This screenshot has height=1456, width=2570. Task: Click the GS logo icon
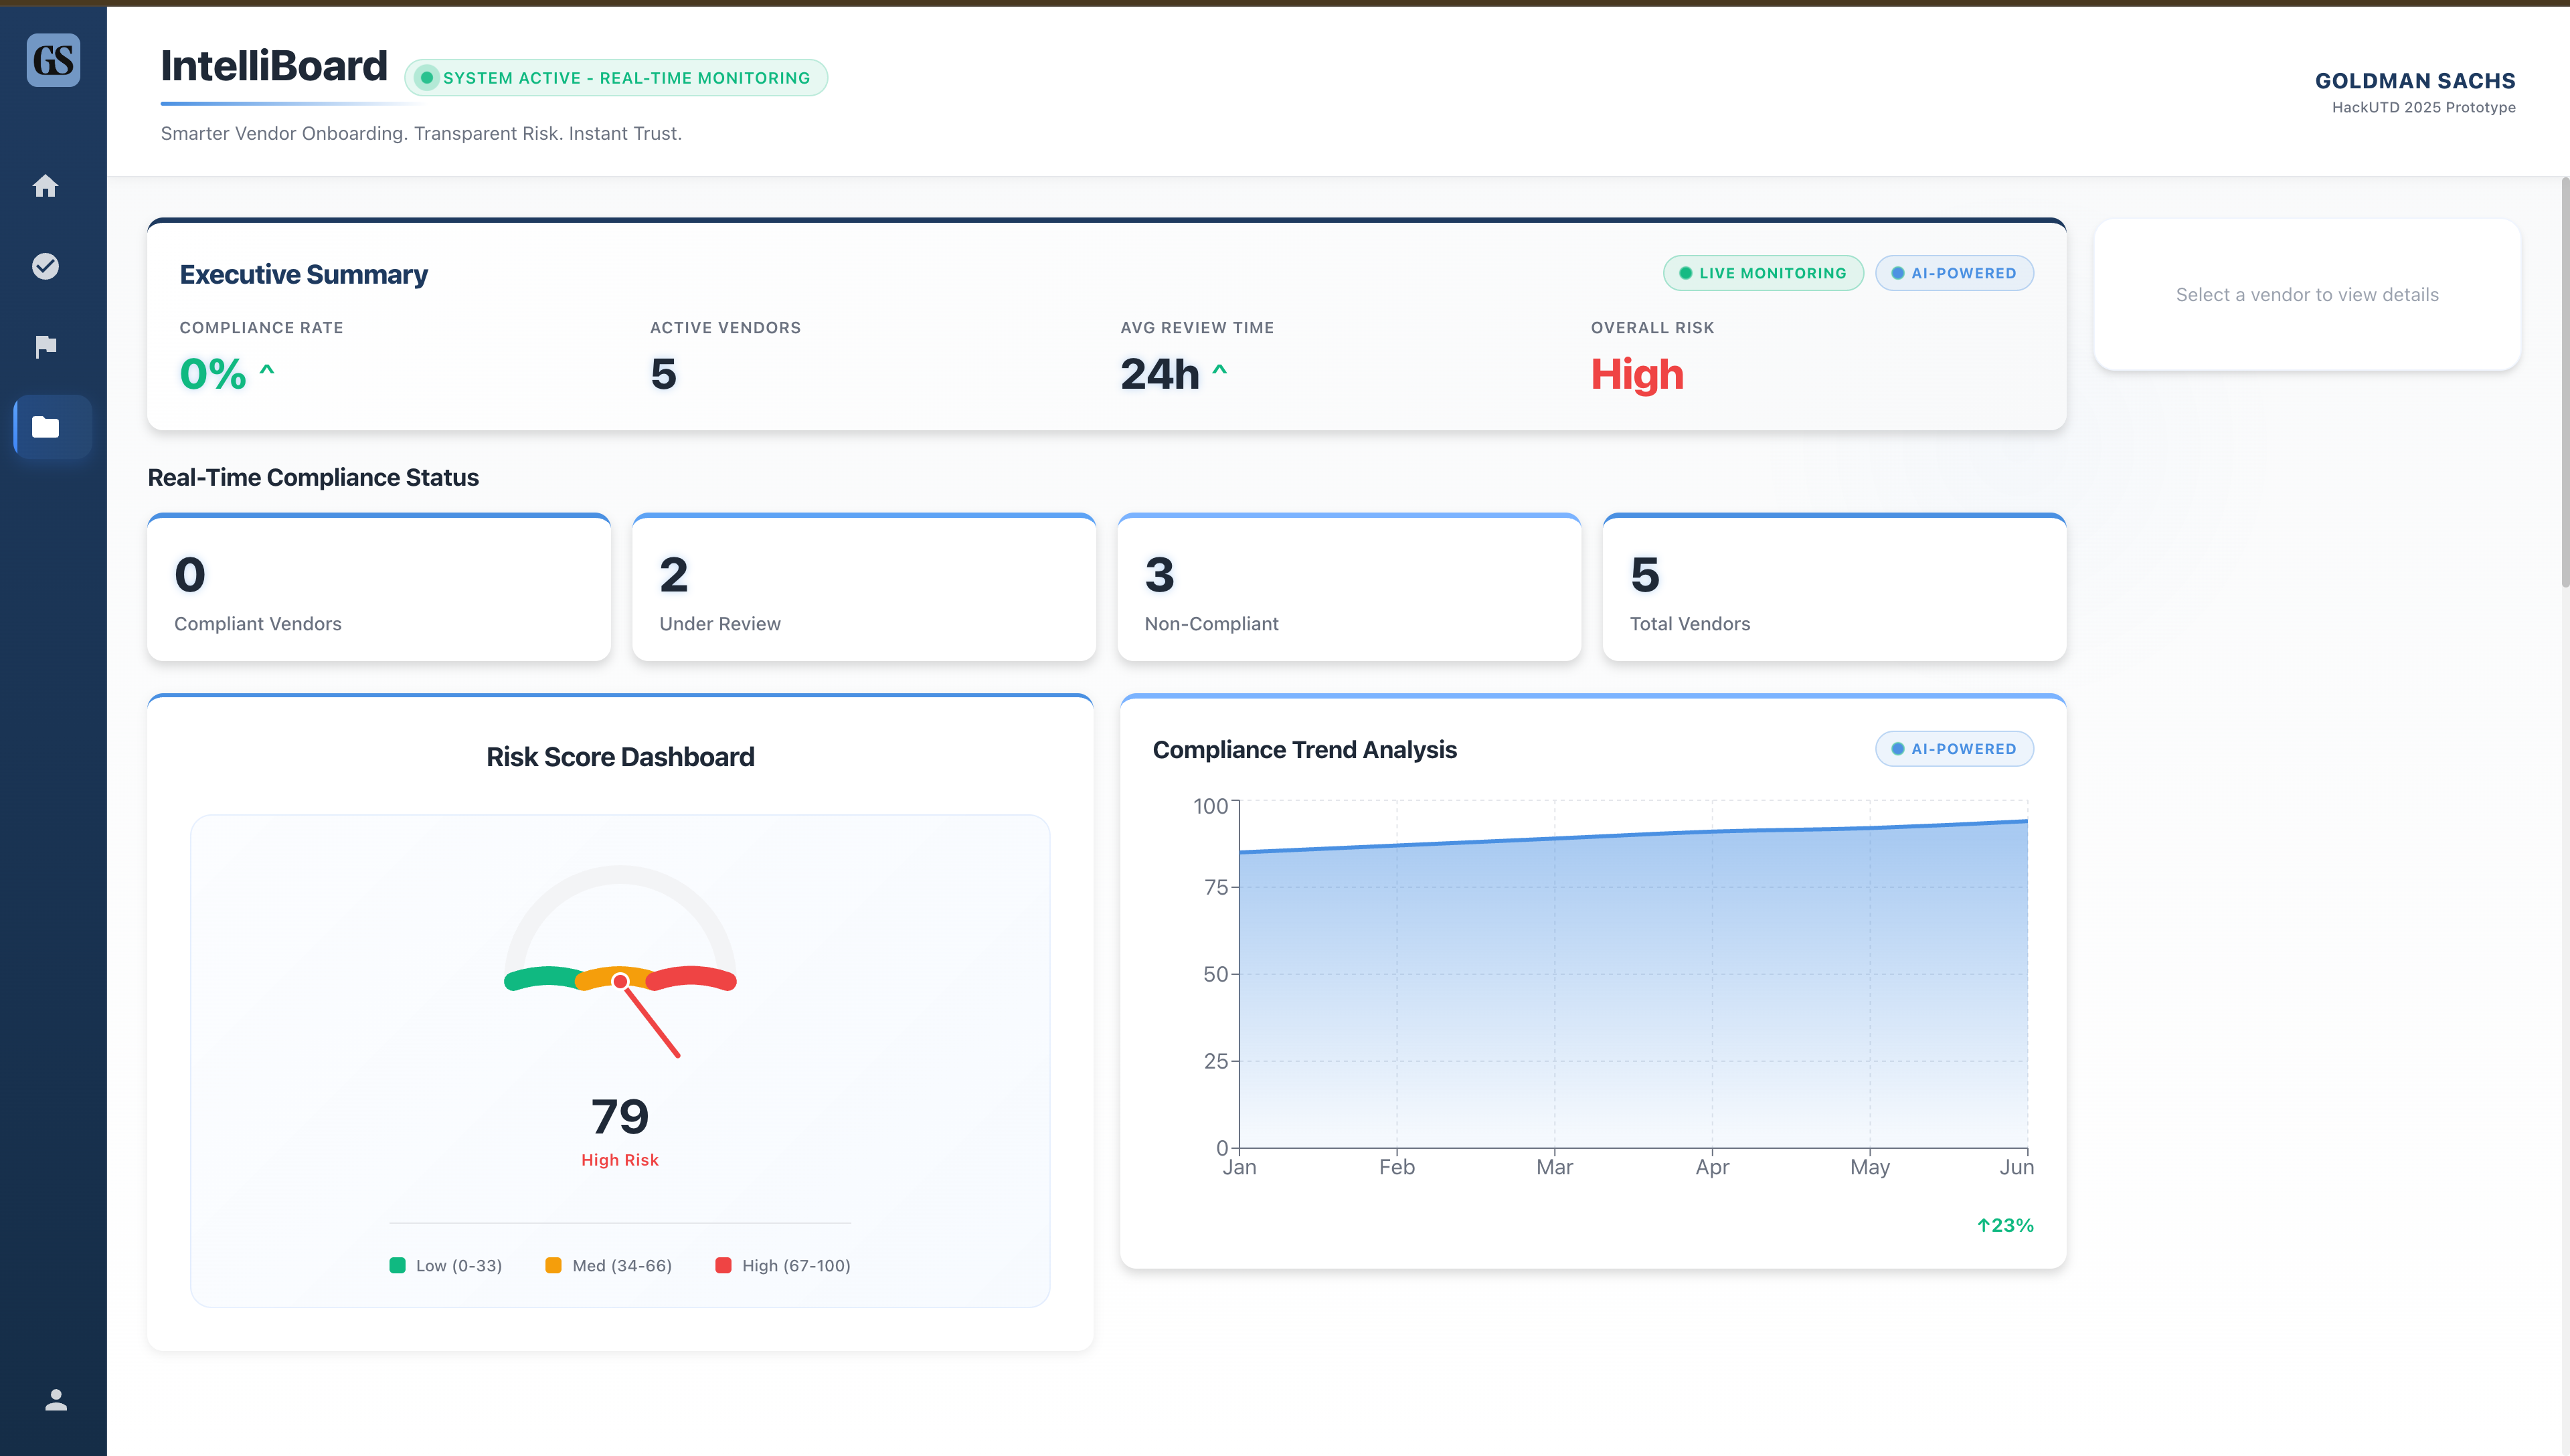coord(53,60)
